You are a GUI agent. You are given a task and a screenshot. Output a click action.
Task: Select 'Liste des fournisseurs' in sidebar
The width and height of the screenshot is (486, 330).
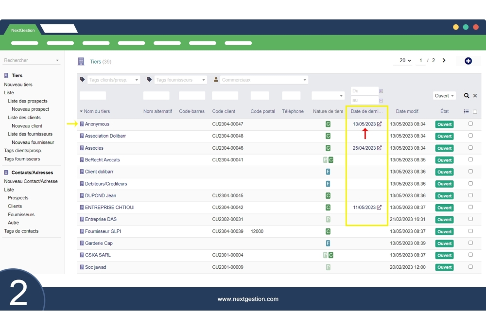coord(30,134)
